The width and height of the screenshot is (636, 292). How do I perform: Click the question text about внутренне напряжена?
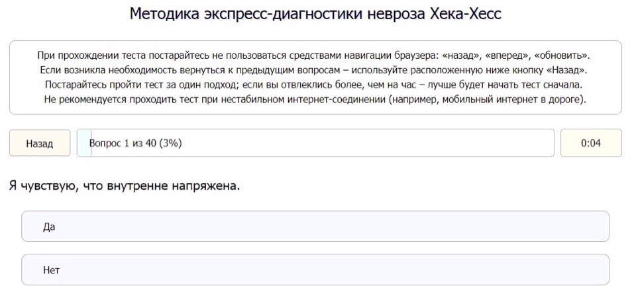click(x=125, y=186)
